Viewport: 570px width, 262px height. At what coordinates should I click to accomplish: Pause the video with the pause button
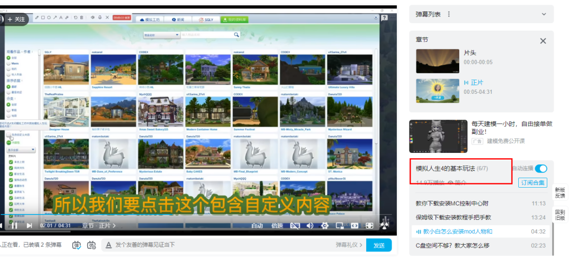tap(15, 226)
